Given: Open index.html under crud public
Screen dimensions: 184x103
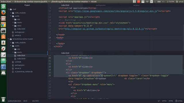Looking at the screenshot, I should [21, 29].
